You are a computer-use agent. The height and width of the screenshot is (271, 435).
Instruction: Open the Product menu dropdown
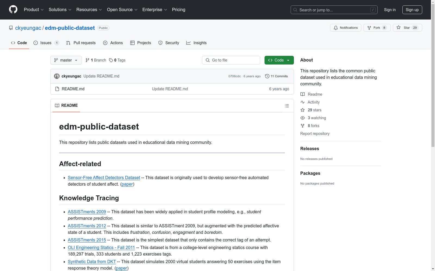pos(34,10)
